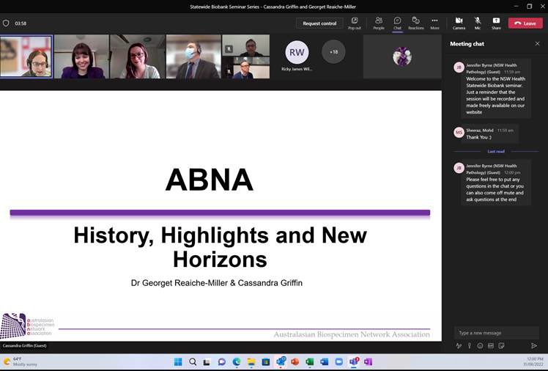The image size is (548, 371).
Task: Click the presenter names line on slide
Action: pos(217,283)
